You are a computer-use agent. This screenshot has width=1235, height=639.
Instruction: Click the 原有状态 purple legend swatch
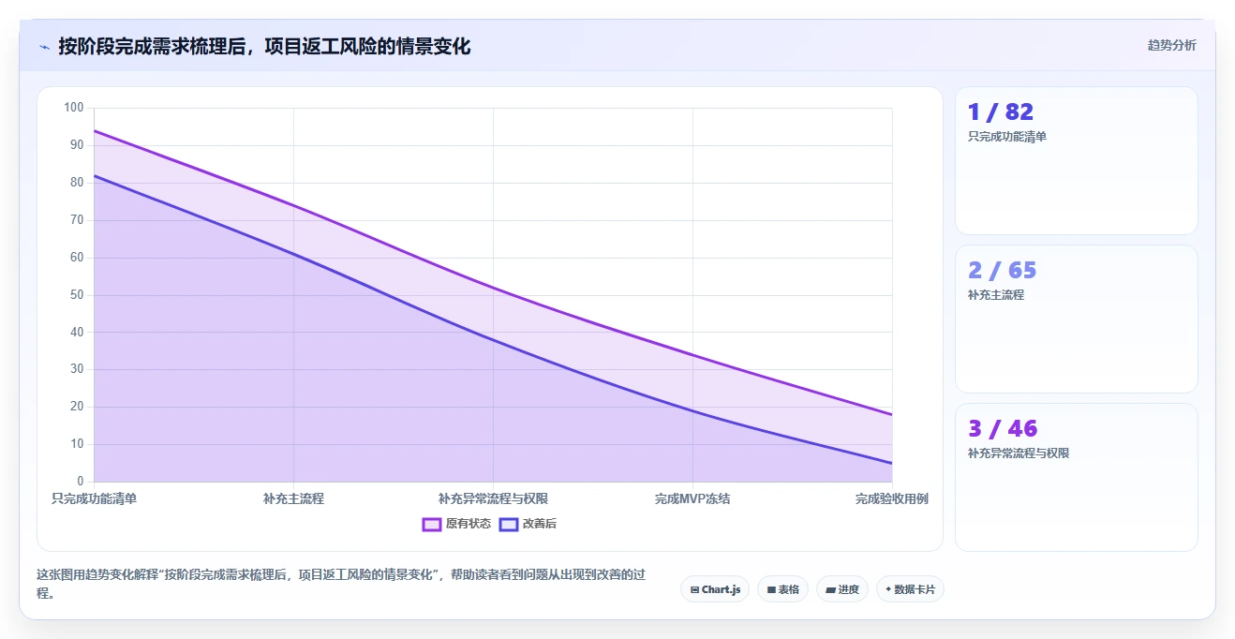coord(432,524)
